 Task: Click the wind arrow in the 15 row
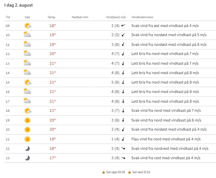tap(123, 82)
